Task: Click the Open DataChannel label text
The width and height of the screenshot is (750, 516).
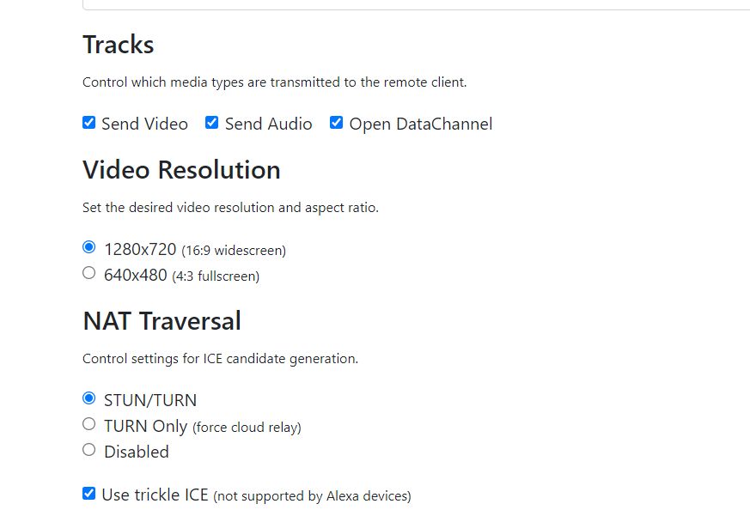Action: 420,124
